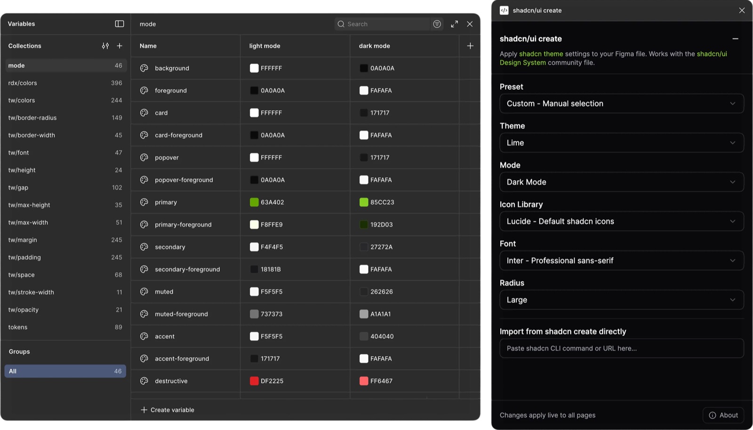Click palette icon beside destructive variable

click(x=144, y=381)
